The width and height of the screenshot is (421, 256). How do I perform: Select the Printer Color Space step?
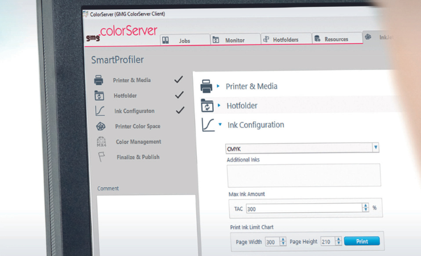point(138,126)
